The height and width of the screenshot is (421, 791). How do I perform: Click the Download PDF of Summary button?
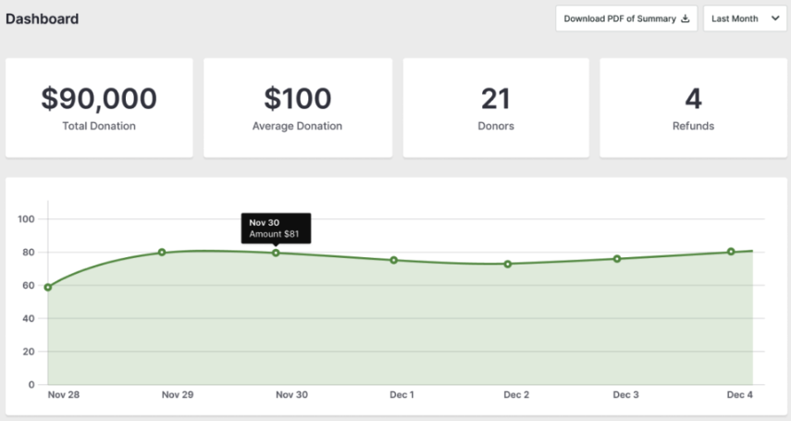coord(626,19)
